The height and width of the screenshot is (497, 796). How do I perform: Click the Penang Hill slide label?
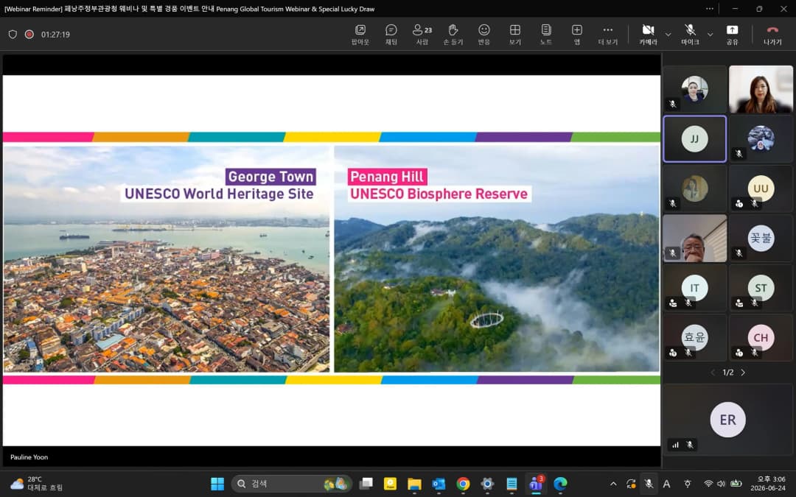(387, 177)
